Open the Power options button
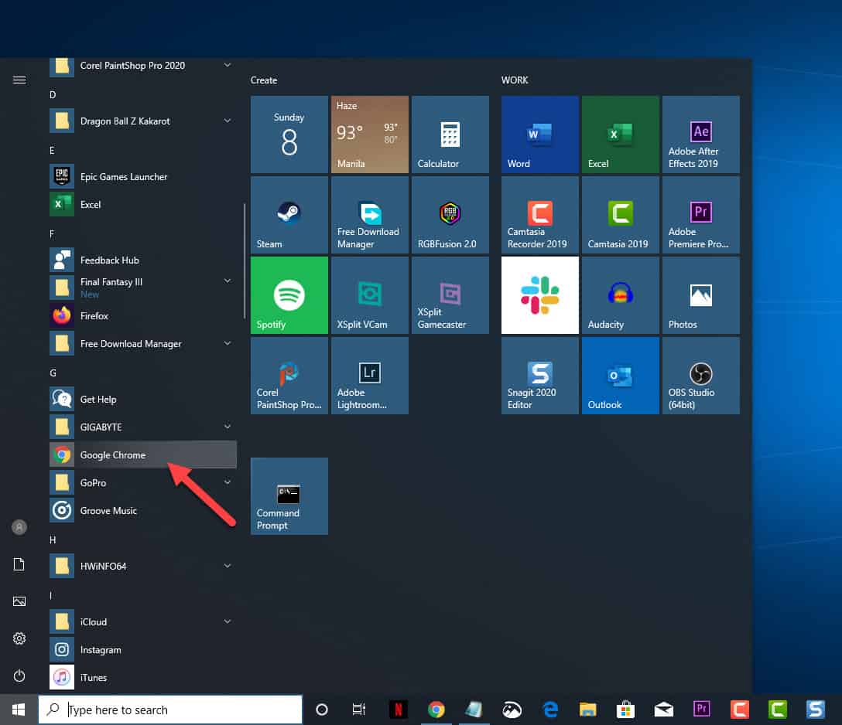842x725 pixels. coord(19,675)
